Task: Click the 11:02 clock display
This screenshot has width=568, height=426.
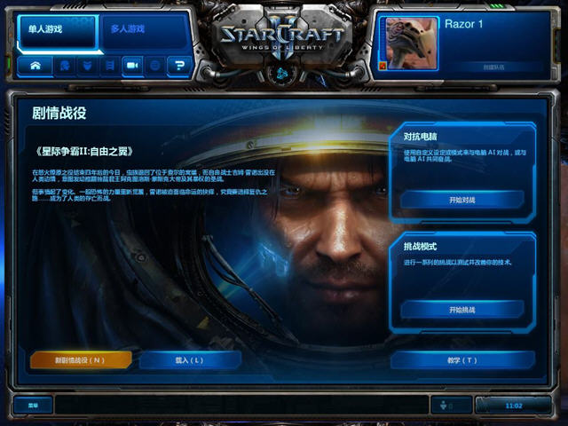Action: click(514, 406)
